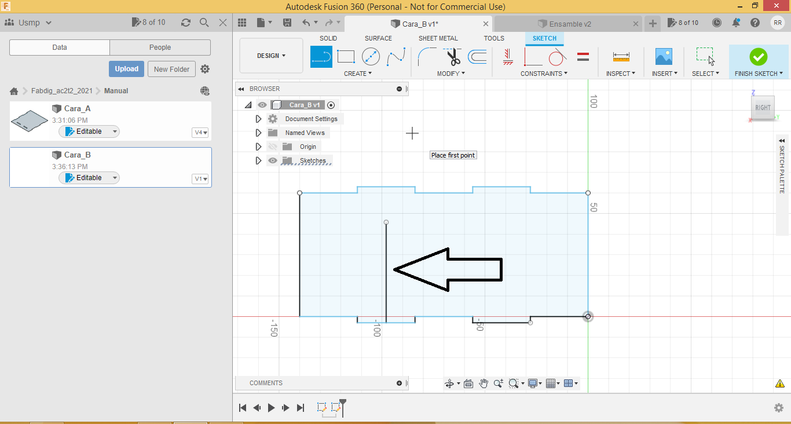791x424 pixels.
Task: Open data panel settings gear
Action: [205, 69]
